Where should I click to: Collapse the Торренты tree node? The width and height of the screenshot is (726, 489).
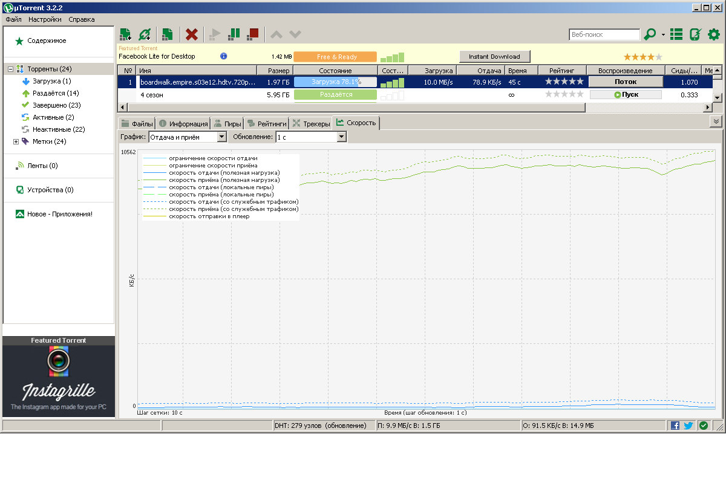coord(10,69)
